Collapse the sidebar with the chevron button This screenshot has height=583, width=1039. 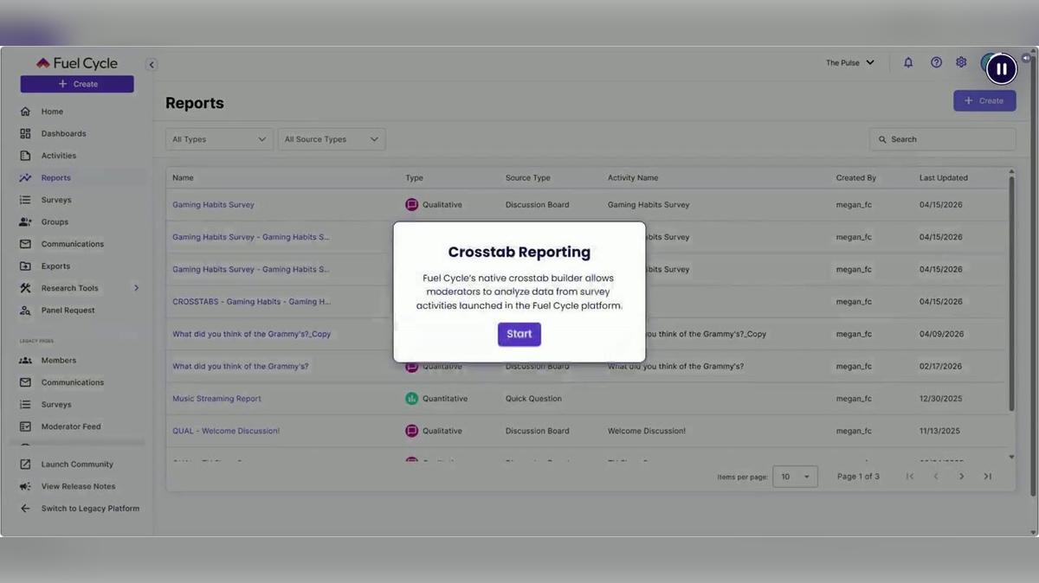(x=152, y=64)
